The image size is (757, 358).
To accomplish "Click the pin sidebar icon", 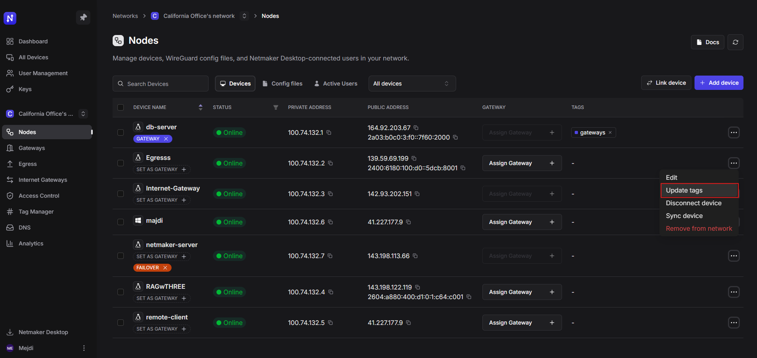I will tap(83, 18).
